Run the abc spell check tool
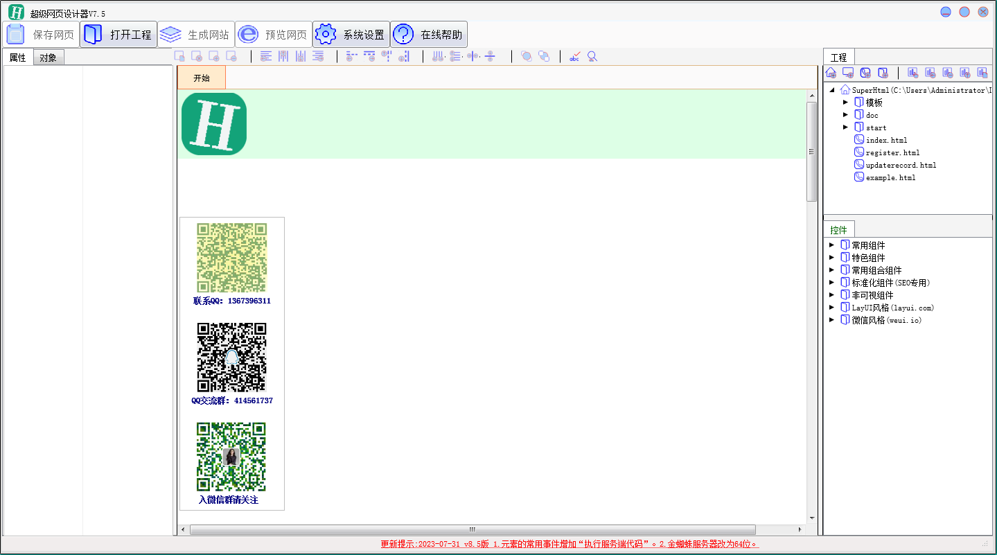Viewport: 997px width, 555px height. (x=574, y=57)
